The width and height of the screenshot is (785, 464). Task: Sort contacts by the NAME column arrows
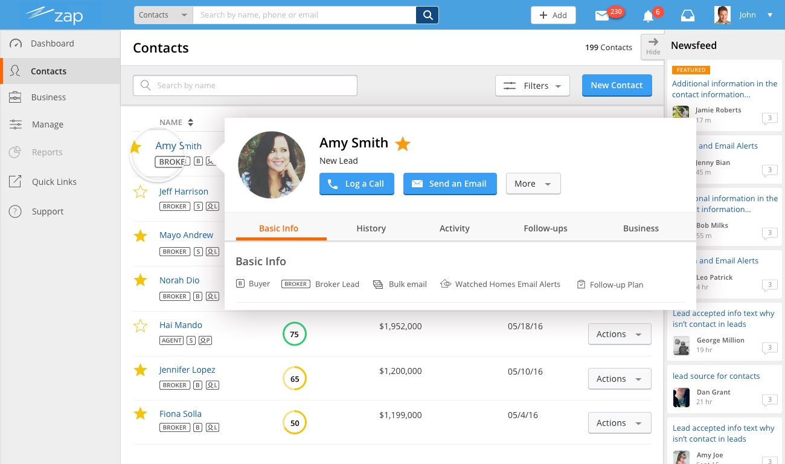click(x=191, y=123)
